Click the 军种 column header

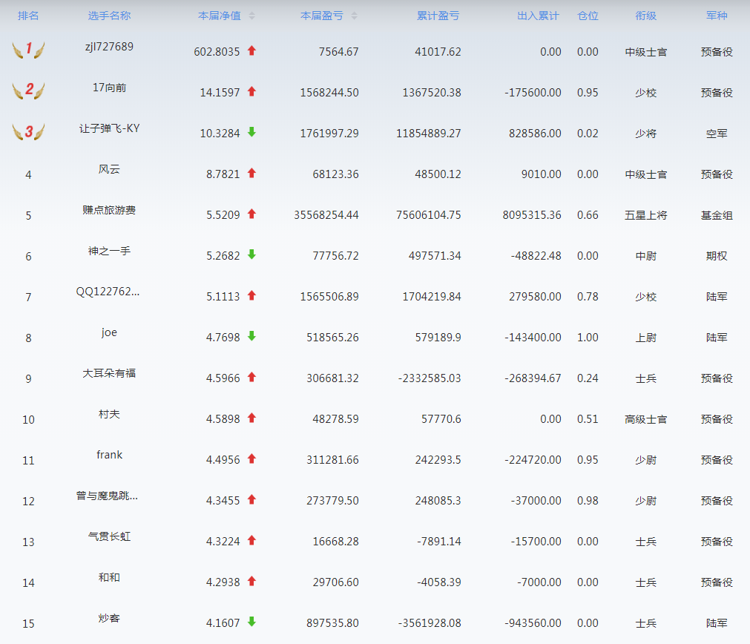[717, 16]
